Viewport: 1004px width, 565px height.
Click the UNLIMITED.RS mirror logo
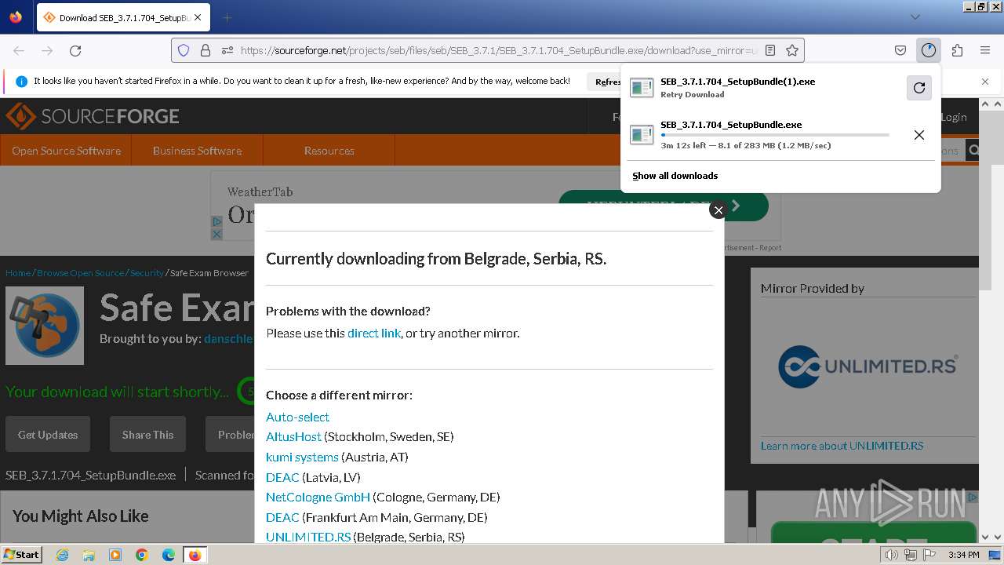pyautogui.click(x=868, y=366)
